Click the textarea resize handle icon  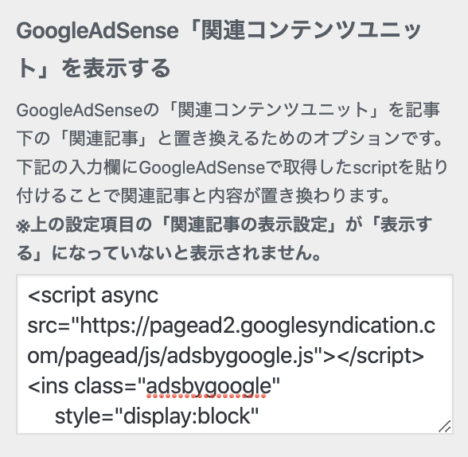click(x=445, y=426)
